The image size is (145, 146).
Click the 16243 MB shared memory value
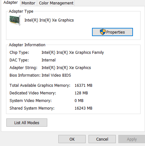point(83,108)
